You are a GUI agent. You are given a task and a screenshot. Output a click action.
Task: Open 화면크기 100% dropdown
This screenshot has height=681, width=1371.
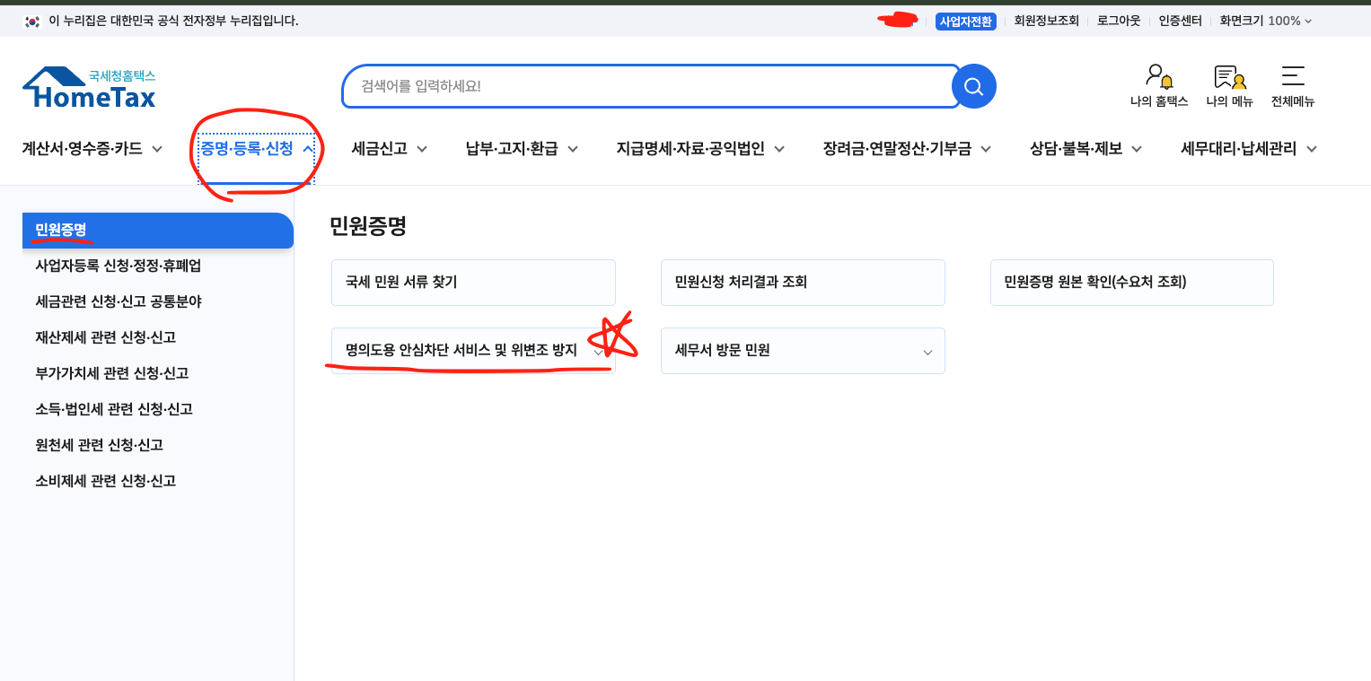pos(1266,21)
